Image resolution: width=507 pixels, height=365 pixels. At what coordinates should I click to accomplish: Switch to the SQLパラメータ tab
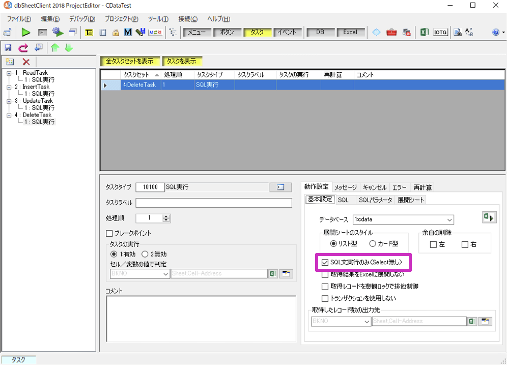(375, 200)
